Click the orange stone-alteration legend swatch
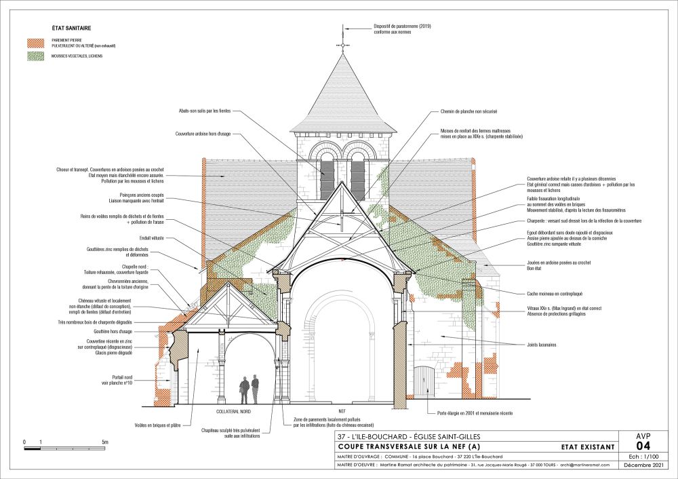The width and height of the screenshot is (678, 479). [35, 43]
